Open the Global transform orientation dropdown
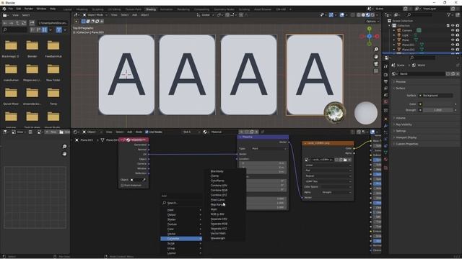This screenshot has width=462, height=259. pos(205,15)
